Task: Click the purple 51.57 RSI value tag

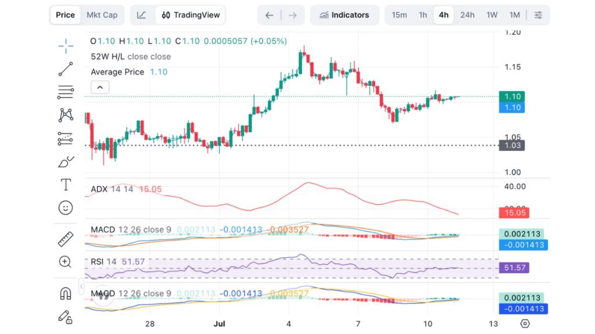Action: 514,268
